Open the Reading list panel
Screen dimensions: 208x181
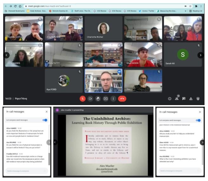coord(196,11)
